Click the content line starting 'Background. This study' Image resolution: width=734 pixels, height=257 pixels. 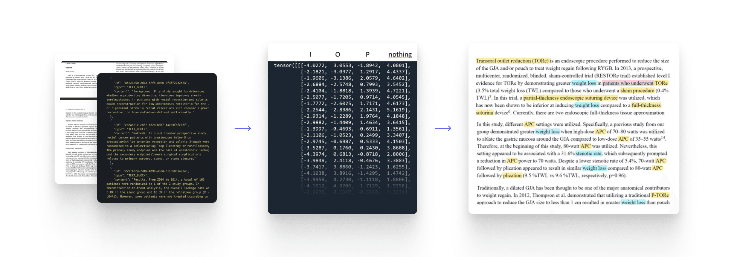(159, 91)
